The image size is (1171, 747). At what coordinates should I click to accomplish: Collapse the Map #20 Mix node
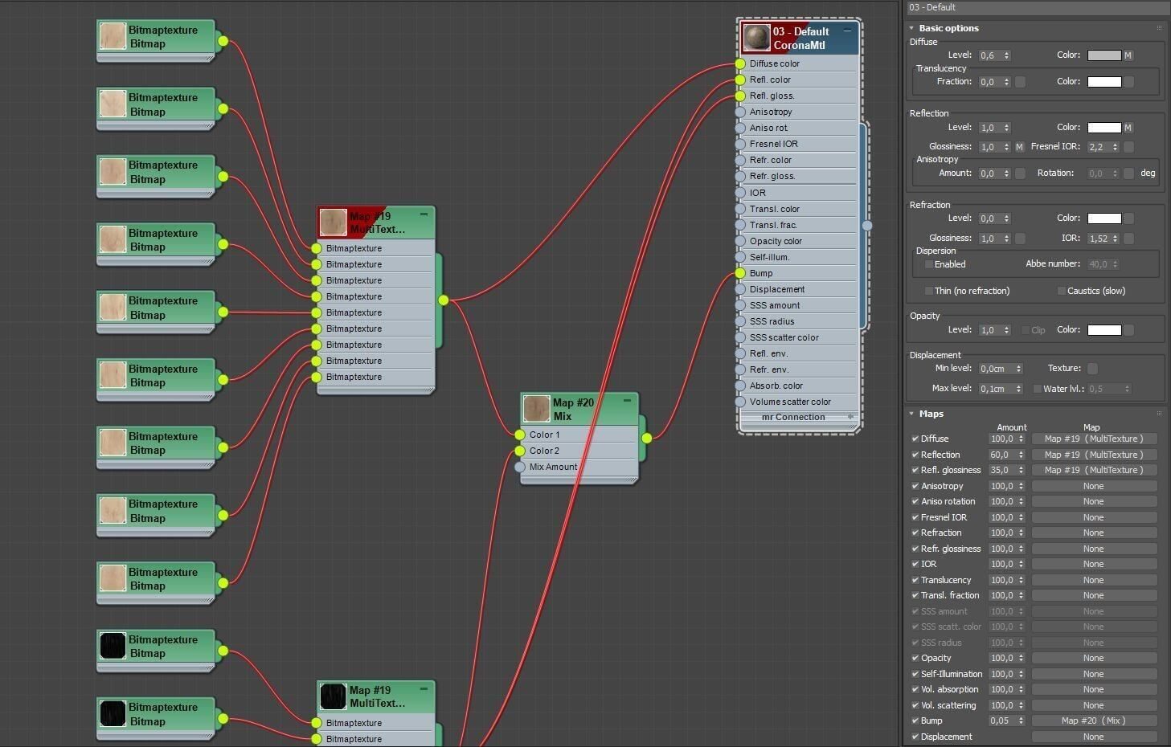627,399
